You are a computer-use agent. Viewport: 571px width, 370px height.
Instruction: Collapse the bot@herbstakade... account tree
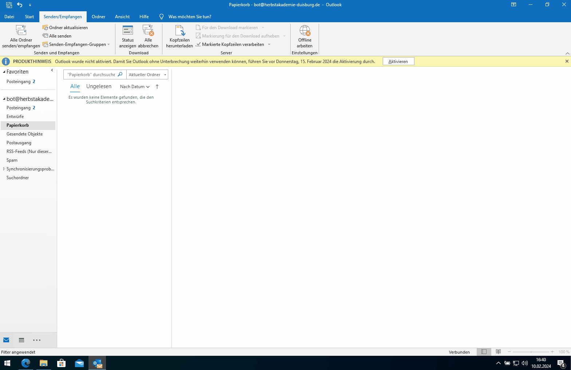(4, 99)
